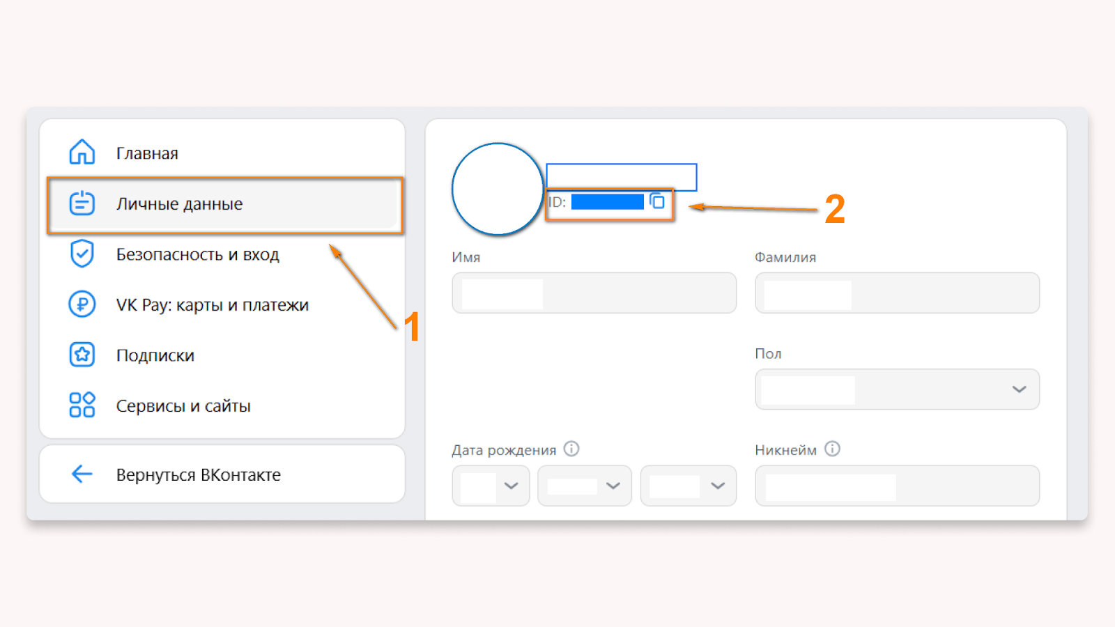Screen dimensions: 1115x627
Task: Click the ID card icon beside Личные данные
Action: pos(82,203)
